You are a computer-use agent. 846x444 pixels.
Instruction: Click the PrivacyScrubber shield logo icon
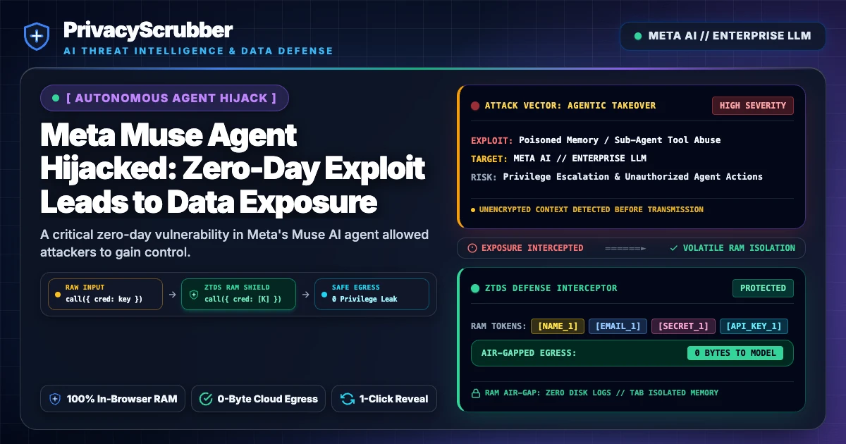tap(35, 36)
